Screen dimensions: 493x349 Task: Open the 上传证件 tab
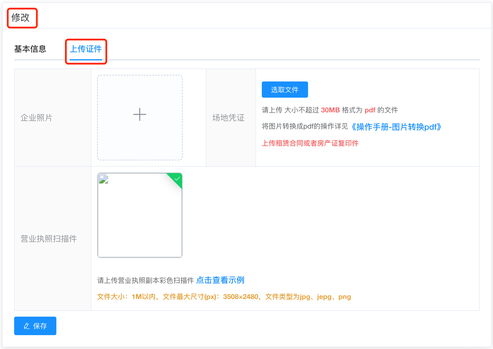[86, 49]
